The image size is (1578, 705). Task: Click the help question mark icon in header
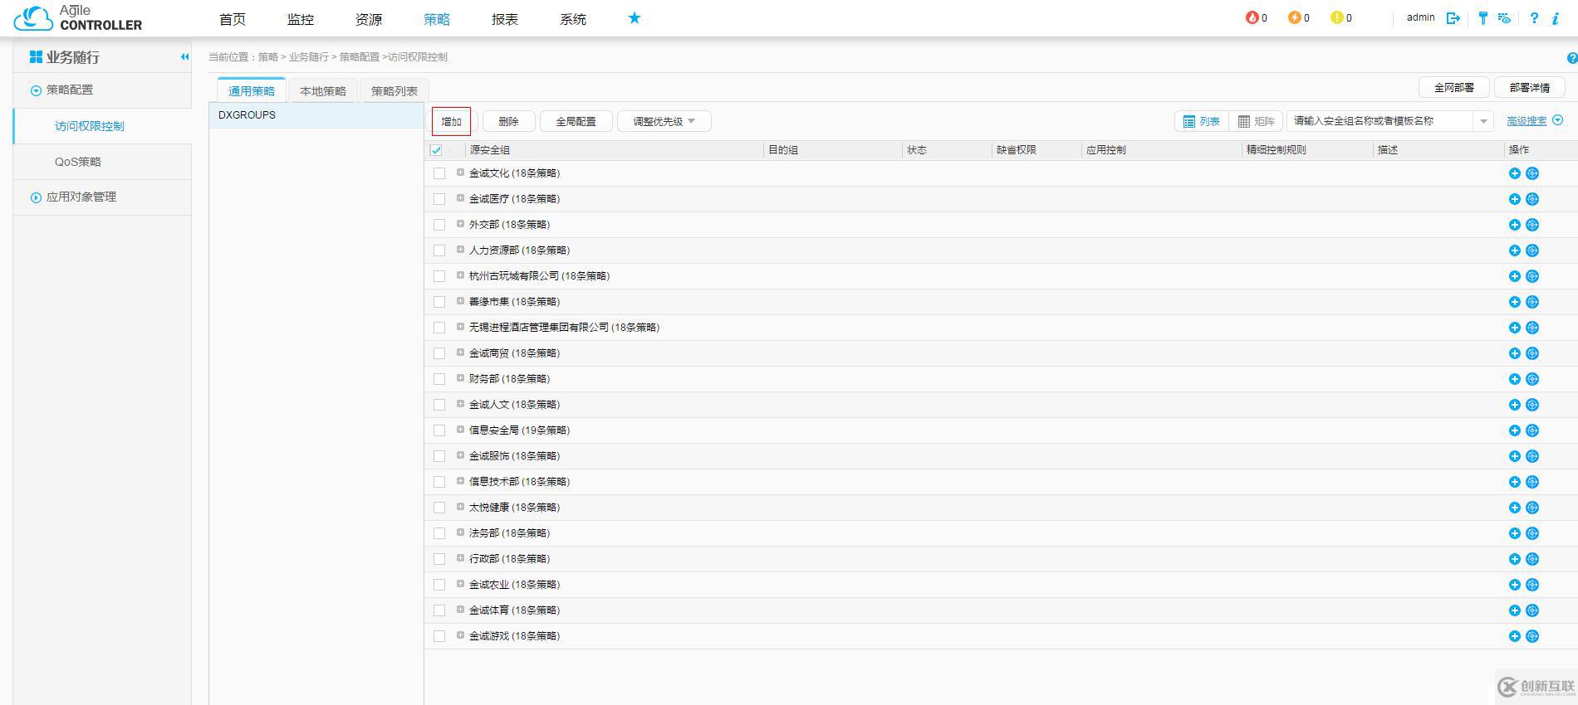1534,17
